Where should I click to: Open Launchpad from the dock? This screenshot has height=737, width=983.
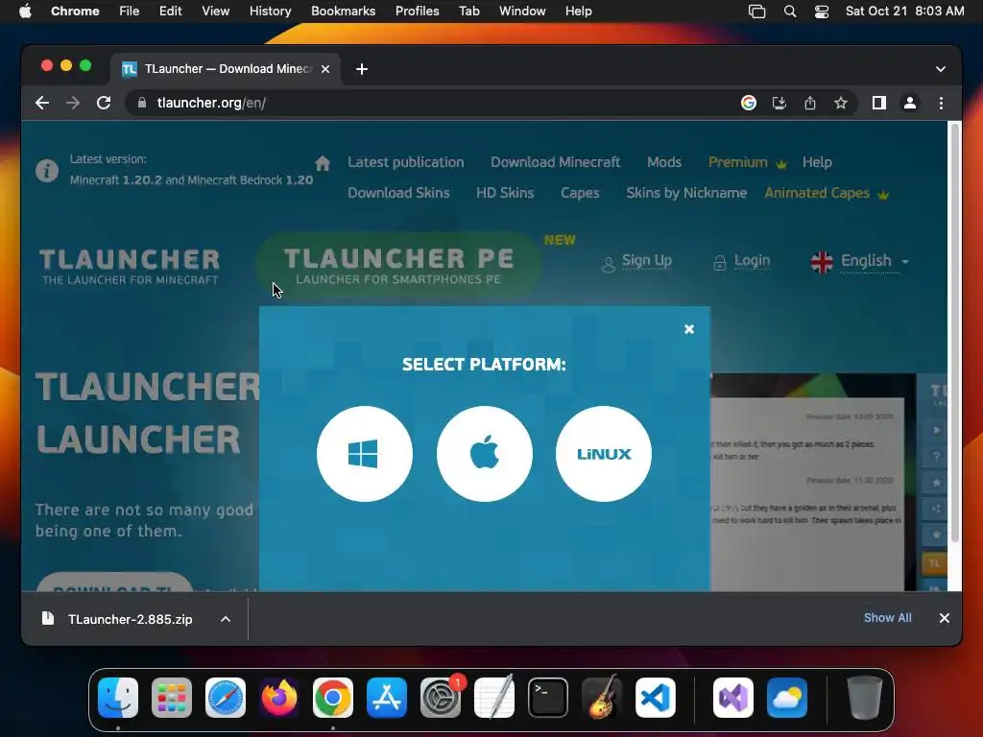[172, 698]
